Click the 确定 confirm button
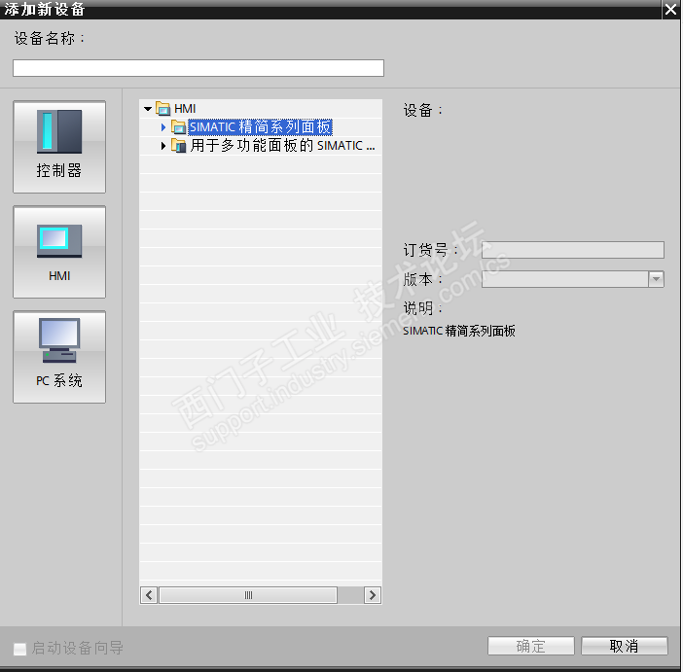Viewport: 683px width, 672px height. click(530, 646)
